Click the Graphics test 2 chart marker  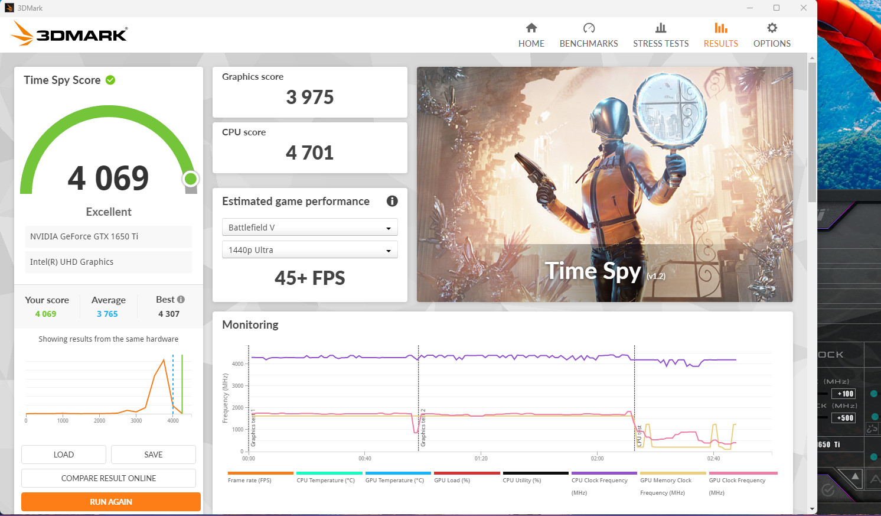423,428
